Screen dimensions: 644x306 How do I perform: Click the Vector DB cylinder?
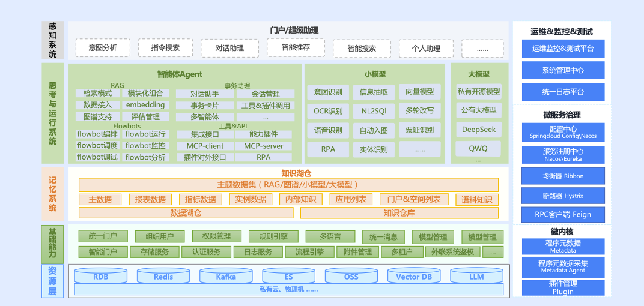pyautogui.click(x=414, y=277)
